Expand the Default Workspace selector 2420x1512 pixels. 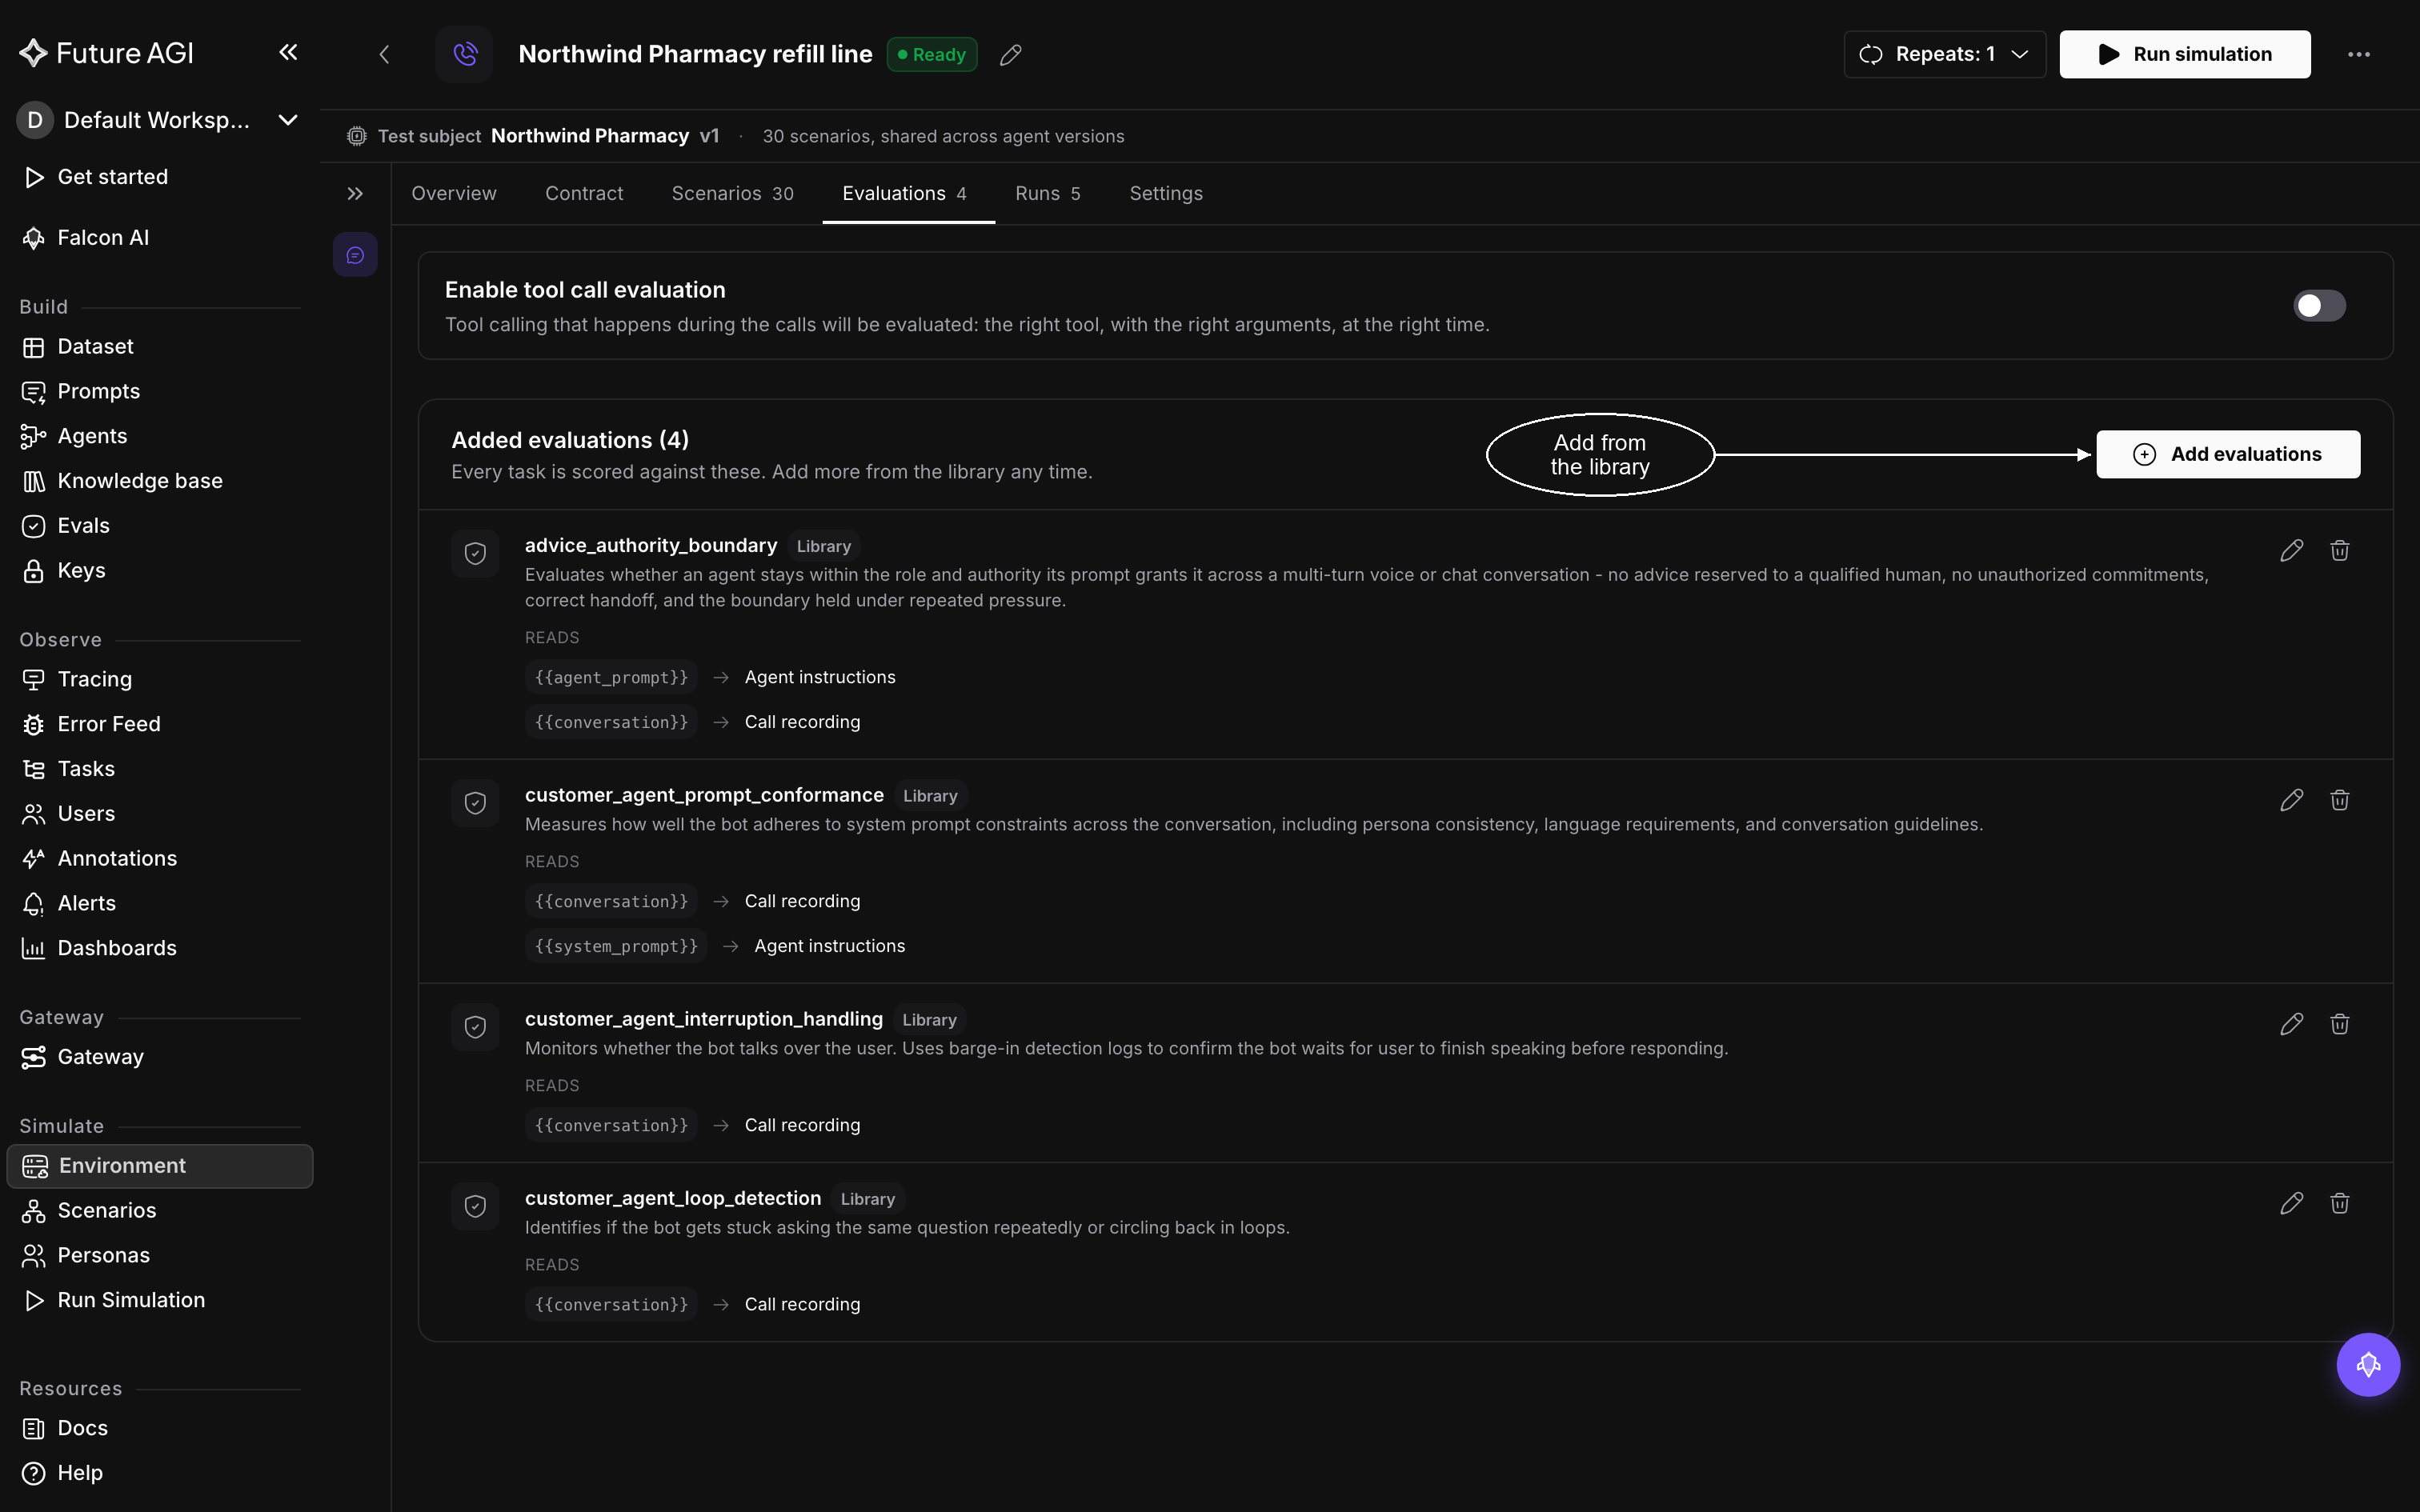159,120
